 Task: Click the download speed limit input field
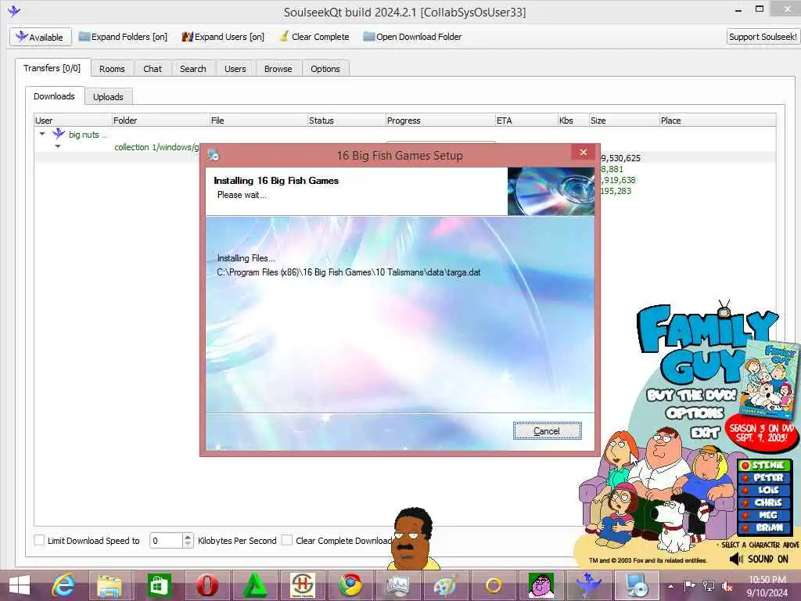point(166,541)
